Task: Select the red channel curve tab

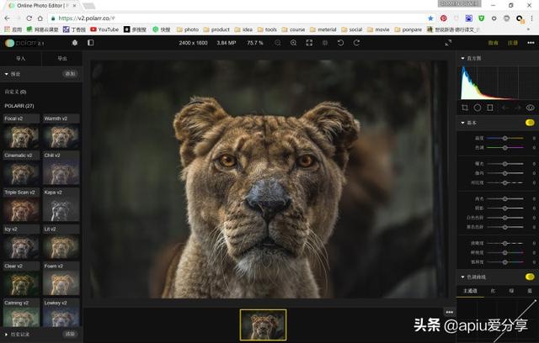Action: pos(493,291)
